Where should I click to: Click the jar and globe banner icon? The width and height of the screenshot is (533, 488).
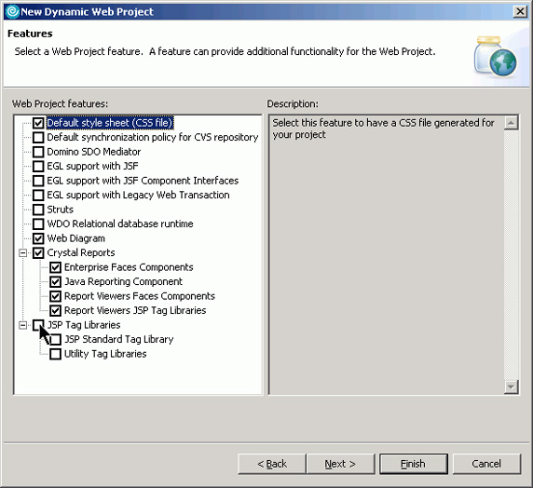(x=496, y=56)
